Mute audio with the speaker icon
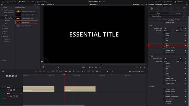 130,71
